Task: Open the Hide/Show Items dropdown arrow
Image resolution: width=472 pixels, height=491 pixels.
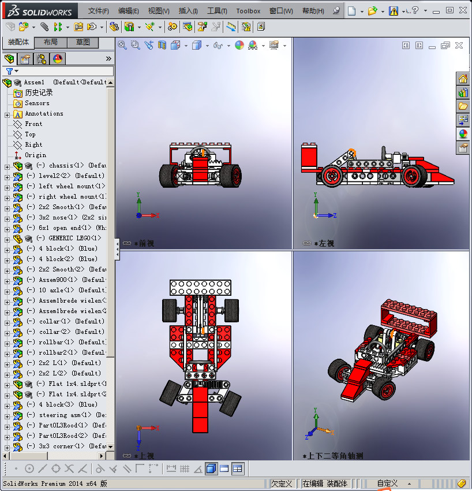Action: click(228, 46)
